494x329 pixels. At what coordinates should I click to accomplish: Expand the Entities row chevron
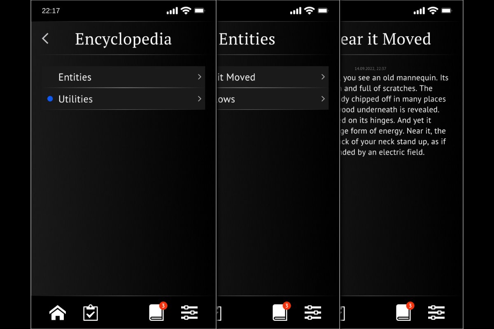(199, 77)
